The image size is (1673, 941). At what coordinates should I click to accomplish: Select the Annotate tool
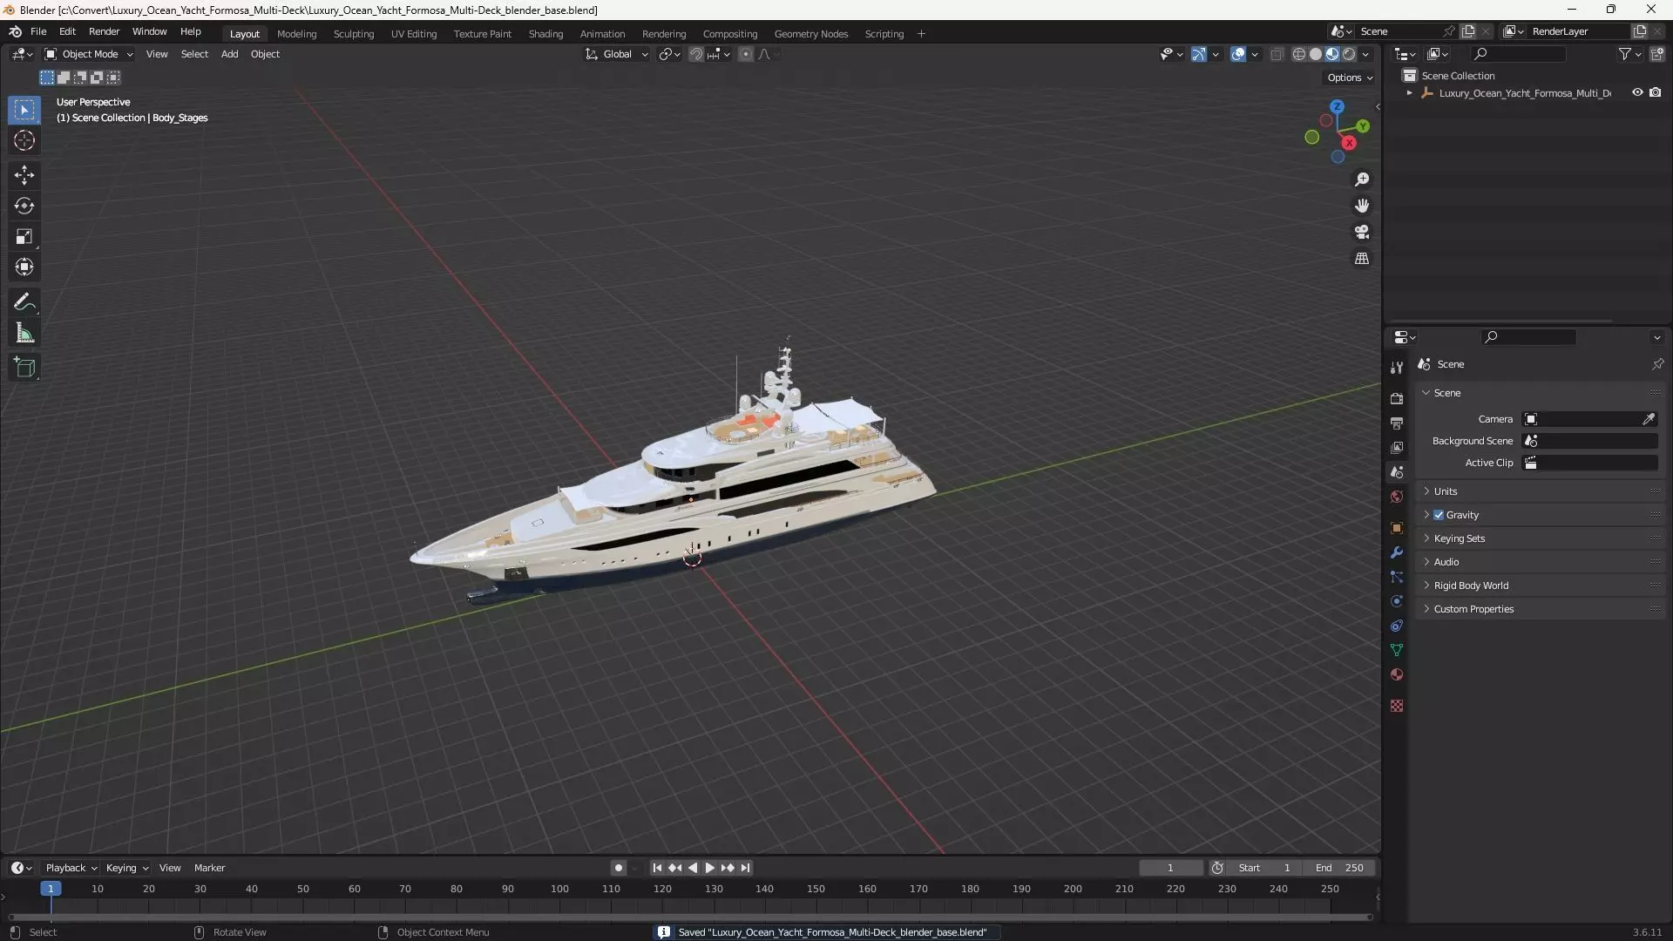coord(24,302)
